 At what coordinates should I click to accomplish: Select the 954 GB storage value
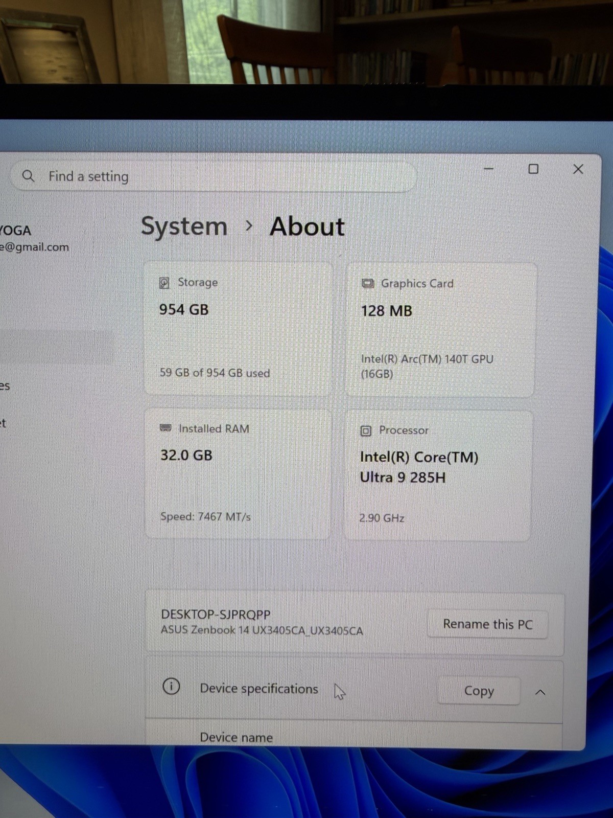(184, 309)
